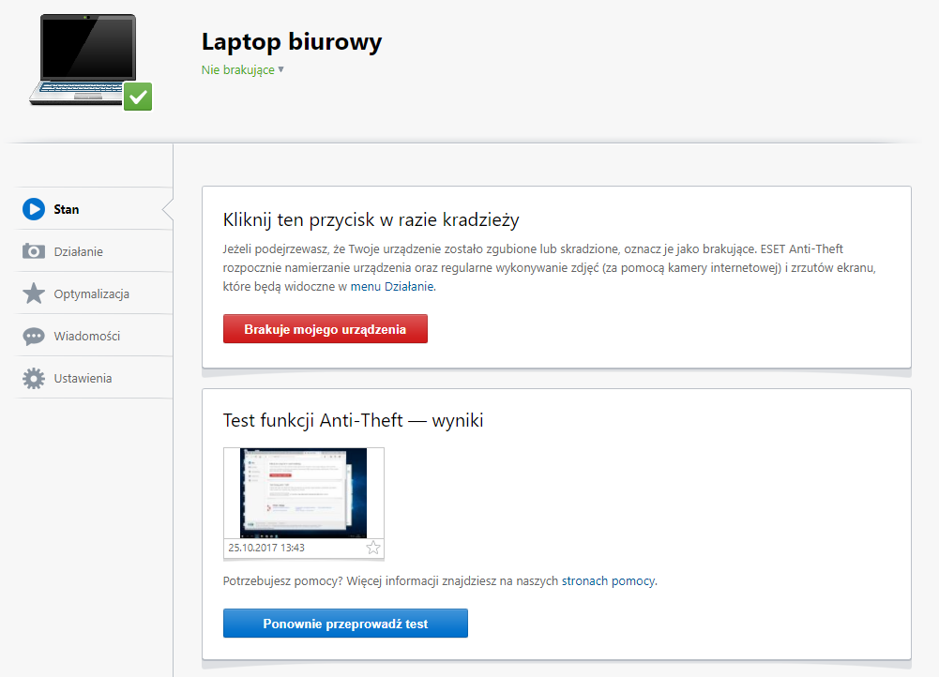Screen dimensions: 939x677
Task: Mark the 25.10.2017 screenshot as favorite star
Action: click(x=373, y=548)
